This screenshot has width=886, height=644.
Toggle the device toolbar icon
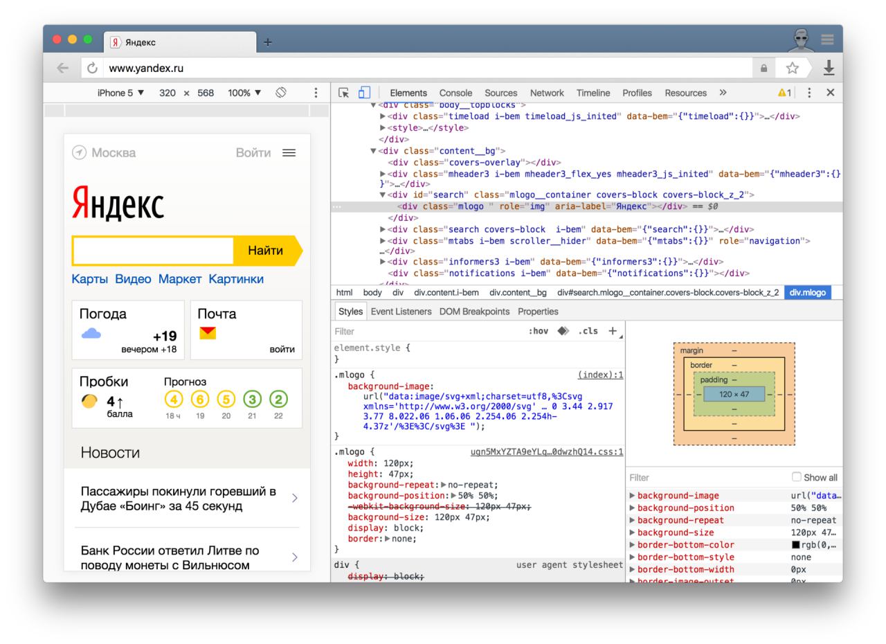(x=365, y=93)
